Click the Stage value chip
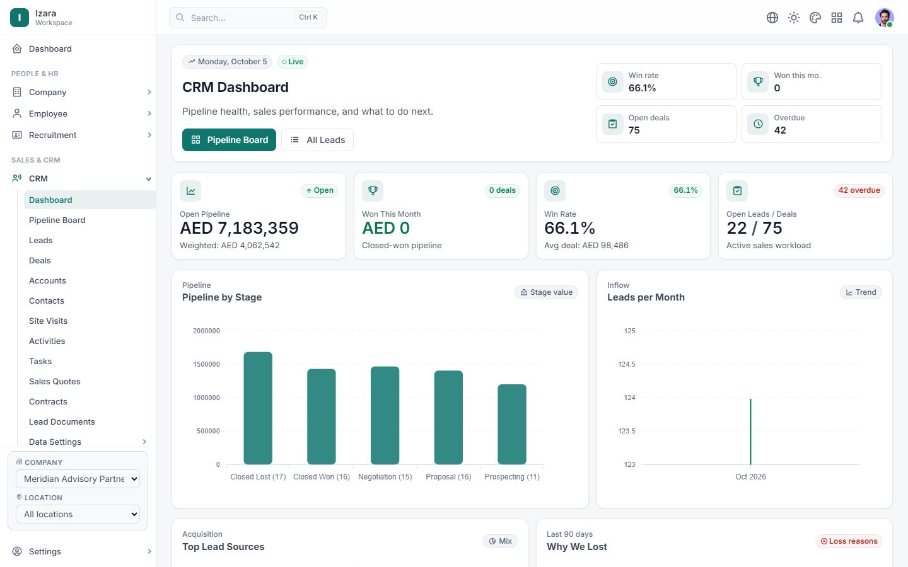The width and height of the screenshot is (908, 567). 546,292
